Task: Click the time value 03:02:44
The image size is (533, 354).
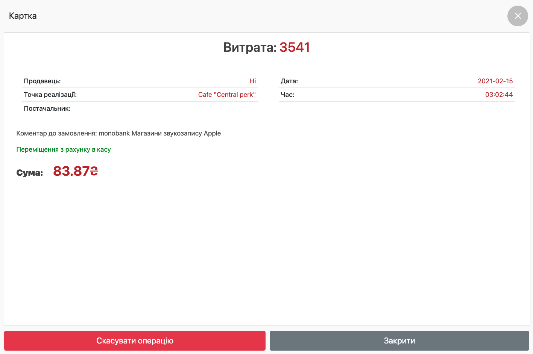Action: coord(499,95)
